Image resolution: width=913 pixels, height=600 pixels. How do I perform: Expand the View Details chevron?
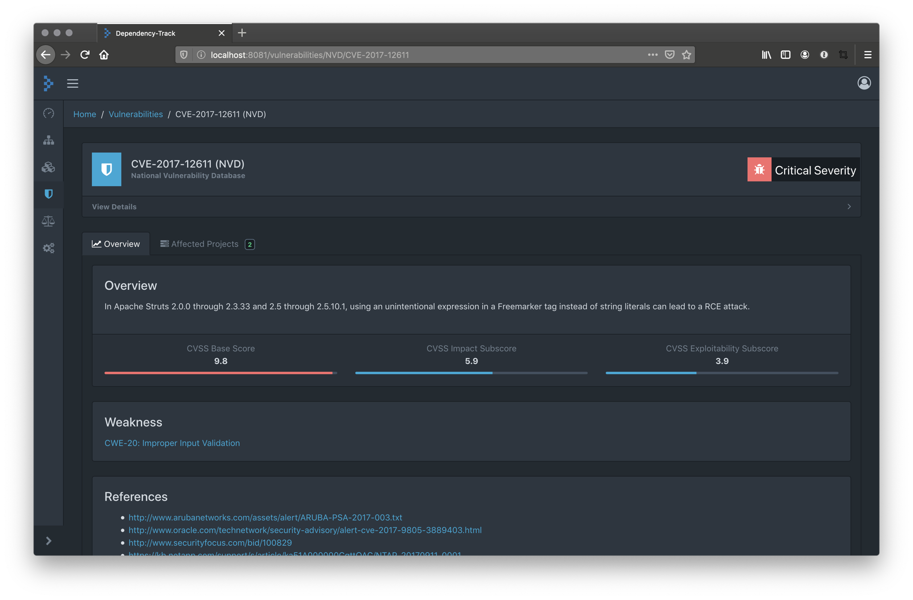[x=849, y=206]
